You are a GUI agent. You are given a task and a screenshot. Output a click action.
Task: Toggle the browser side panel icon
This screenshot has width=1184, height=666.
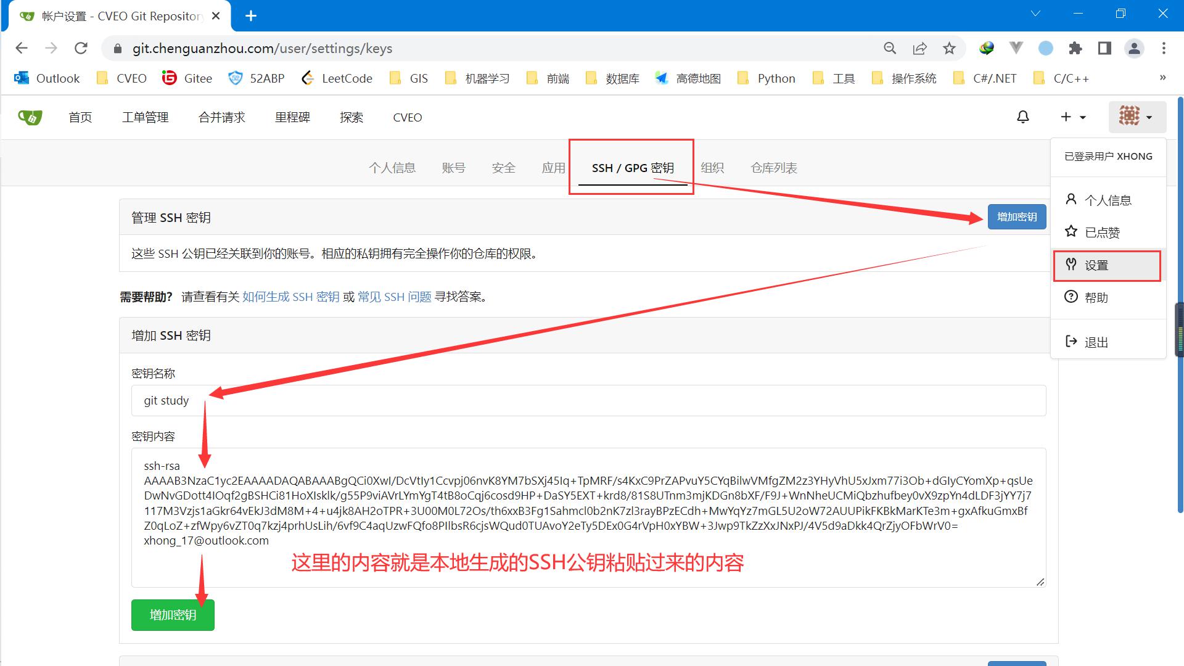(x=1104, y=48)
